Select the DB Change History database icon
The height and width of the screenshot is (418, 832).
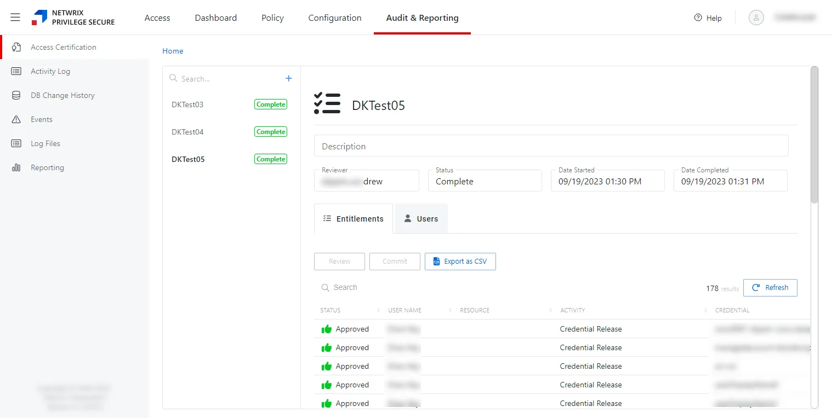coord(16,95)
